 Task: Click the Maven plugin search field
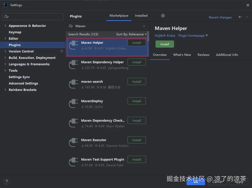click(107, 26)
